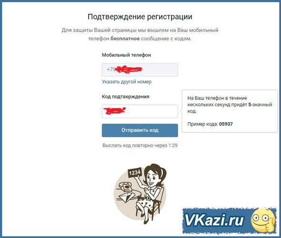Click the Выслать код повторно timer text

click(x=140, y=145)
